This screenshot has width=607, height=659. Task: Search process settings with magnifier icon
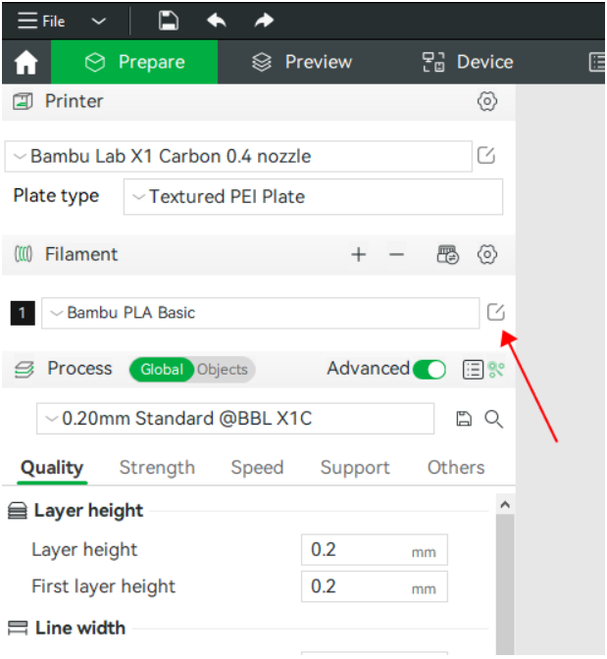[x=494, y=420]
